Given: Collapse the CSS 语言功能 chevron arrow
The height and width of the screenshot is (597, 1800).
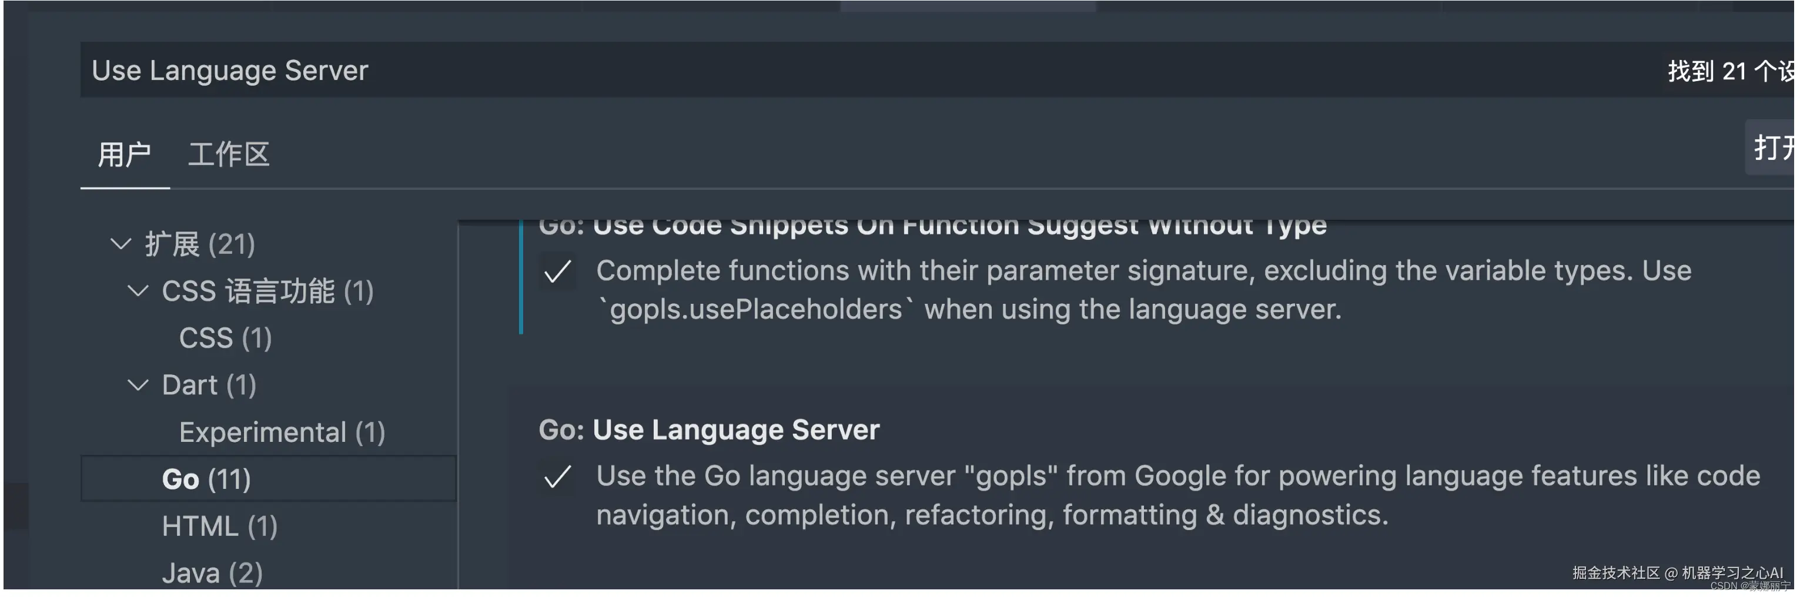Looking at the screenshot, I should coord(138,290).
